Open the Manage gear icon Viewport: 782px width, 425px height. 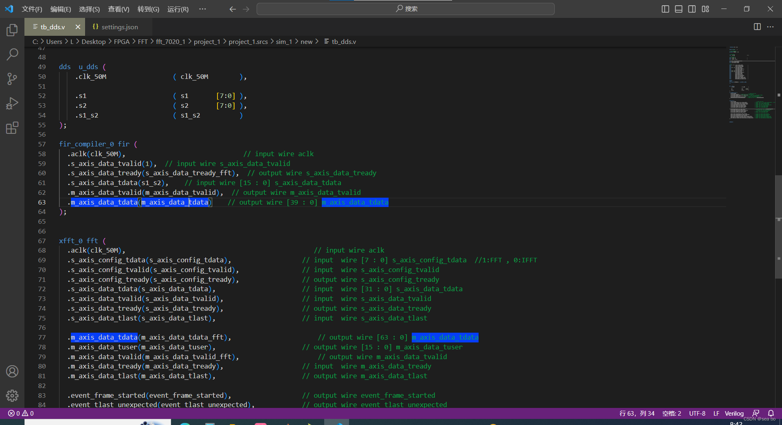pyautogui.click(x=12, y=396)
